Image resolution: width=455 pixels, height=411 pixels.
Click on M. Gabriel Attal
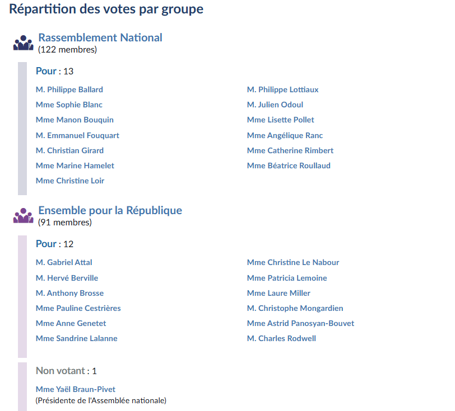click(x=64, y=262)
